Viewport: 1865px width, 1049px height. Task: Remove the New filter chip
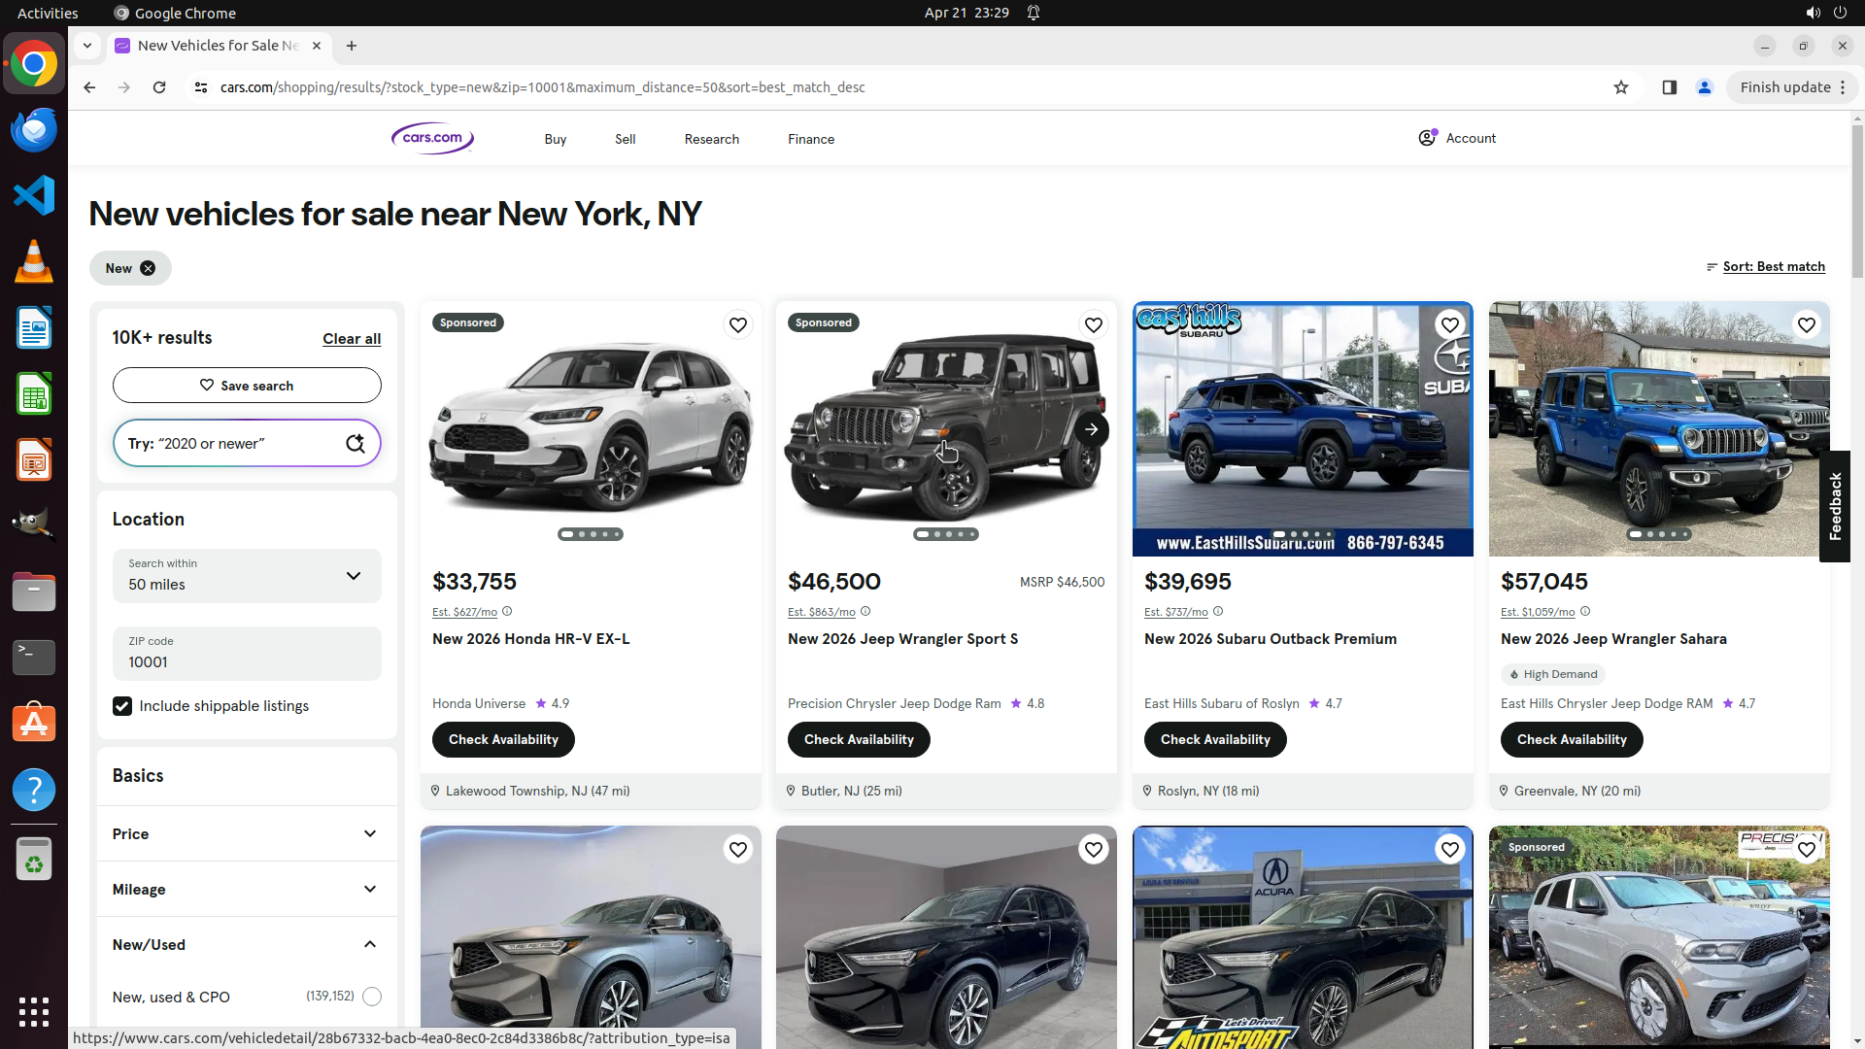148,269
